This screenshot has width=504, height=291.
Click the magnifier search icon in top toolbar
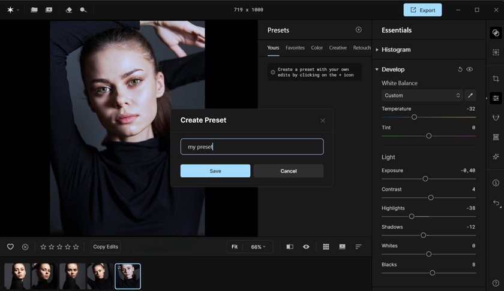pos(83,10)
